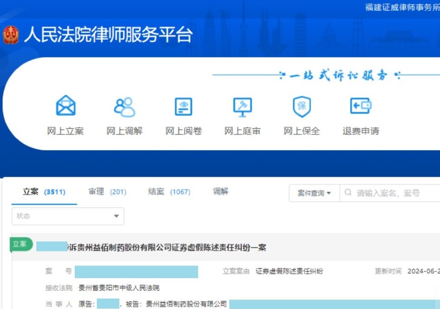Viewport: 440px width, 309px height.
Task: Click the 请输入案名、案号 search field
Action: (x=390, y=193)
